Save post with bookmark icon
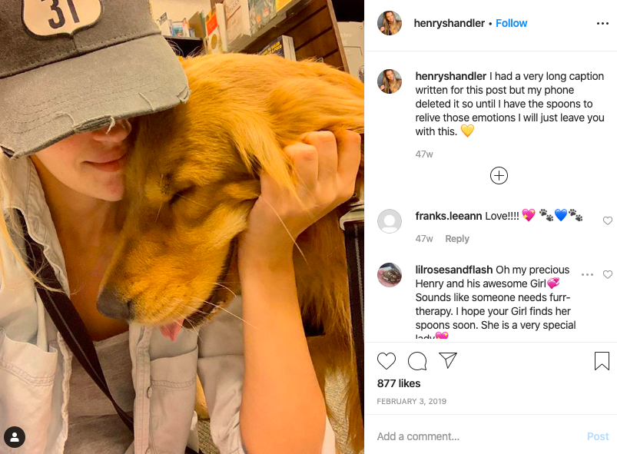617x454 pixels. [x=602, y=361]
